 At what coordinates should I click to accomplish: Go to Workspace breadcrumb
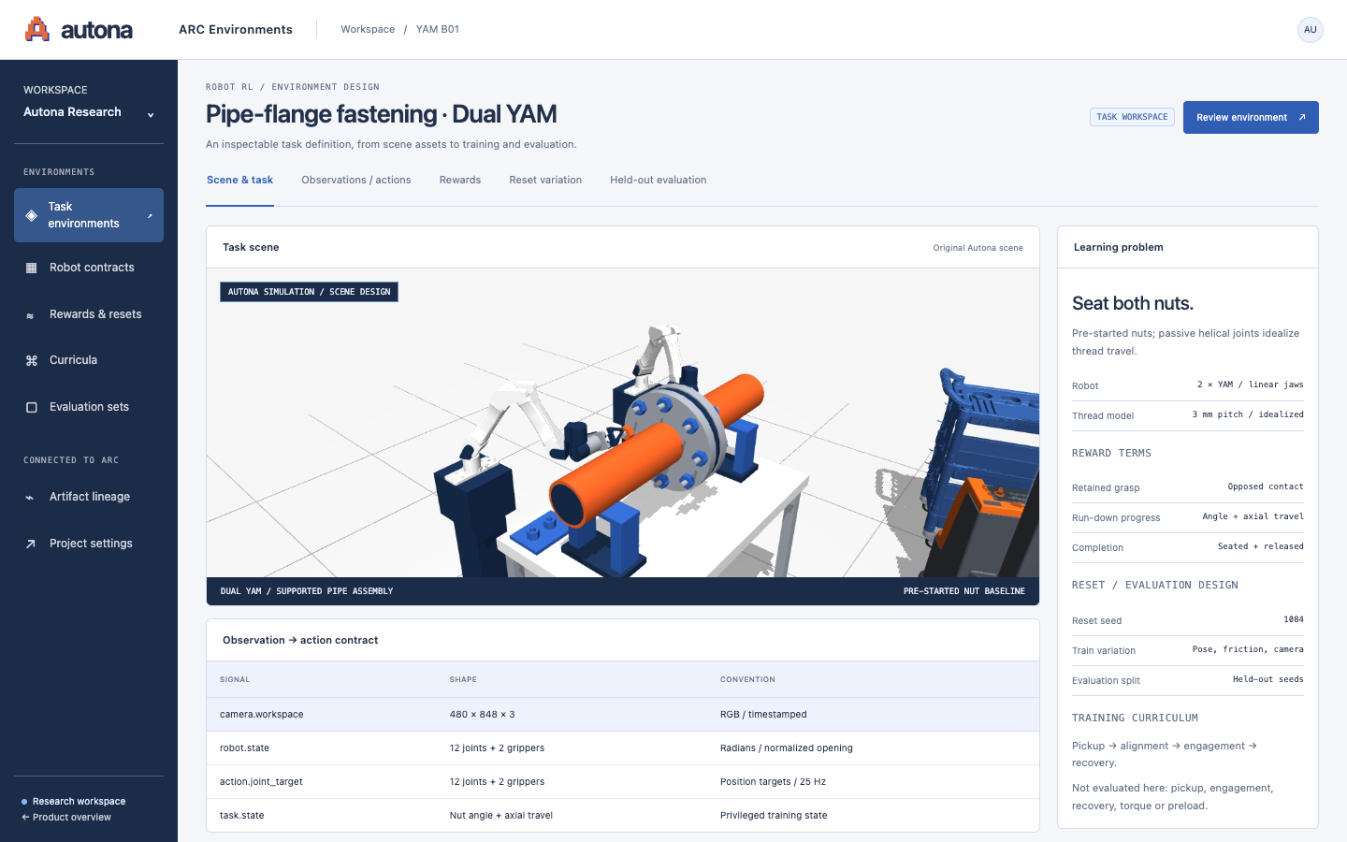click(368, 29)
